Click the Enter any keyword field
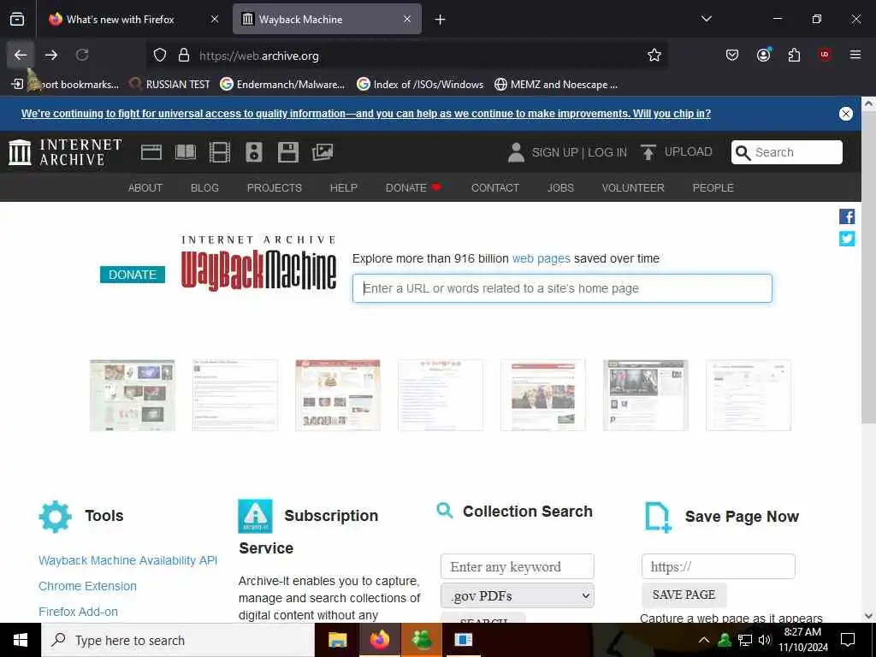 [x=518, y=566]
